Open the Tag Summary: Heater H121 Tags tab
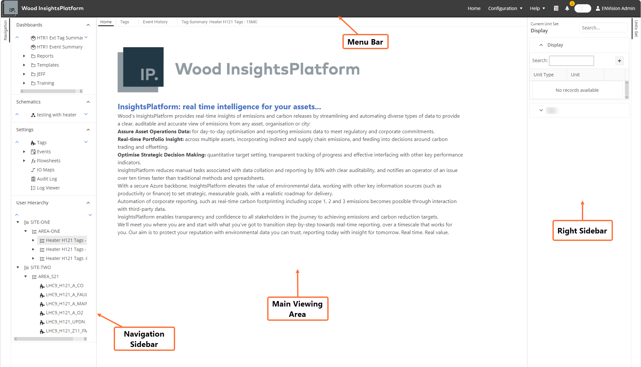Viewport: 641px width, 367px height. click(219, 22)
